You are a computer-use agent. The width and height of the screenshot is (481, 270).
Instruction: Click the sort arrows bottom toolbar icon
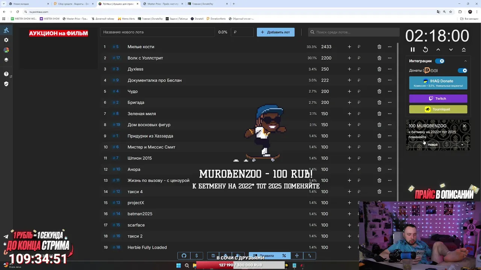(x=310, y=256)
